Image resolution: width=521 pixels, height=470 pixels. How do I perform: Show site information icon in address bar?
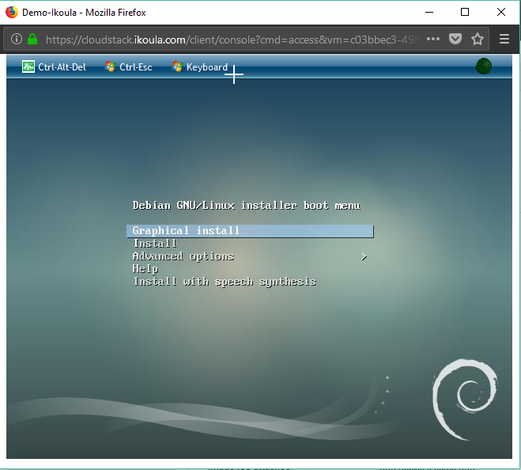17,40
